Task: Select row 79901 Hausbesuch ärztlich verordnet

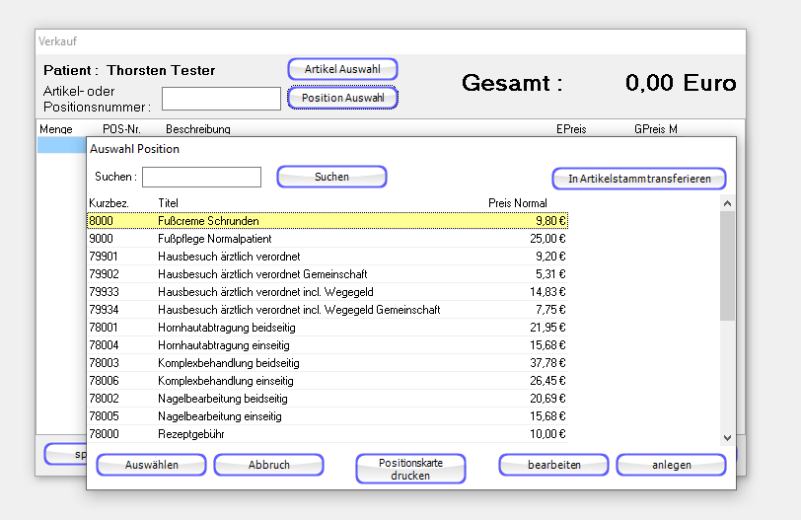Action: [x=328, y=257]
